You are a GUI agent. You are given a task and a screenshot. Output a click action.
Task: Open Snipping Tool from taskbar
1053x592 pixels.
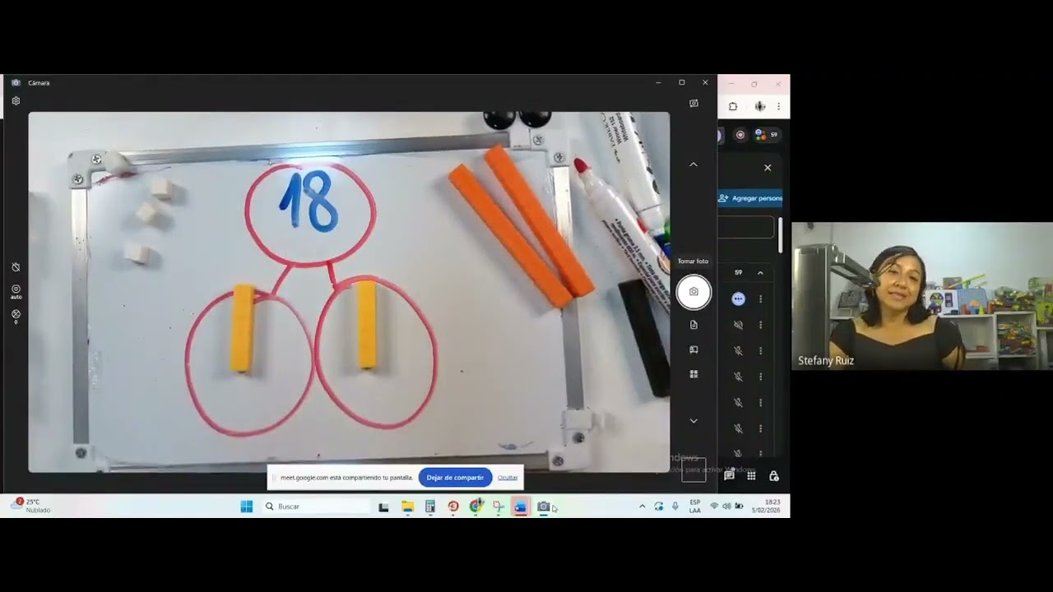[x=498, y=506]
